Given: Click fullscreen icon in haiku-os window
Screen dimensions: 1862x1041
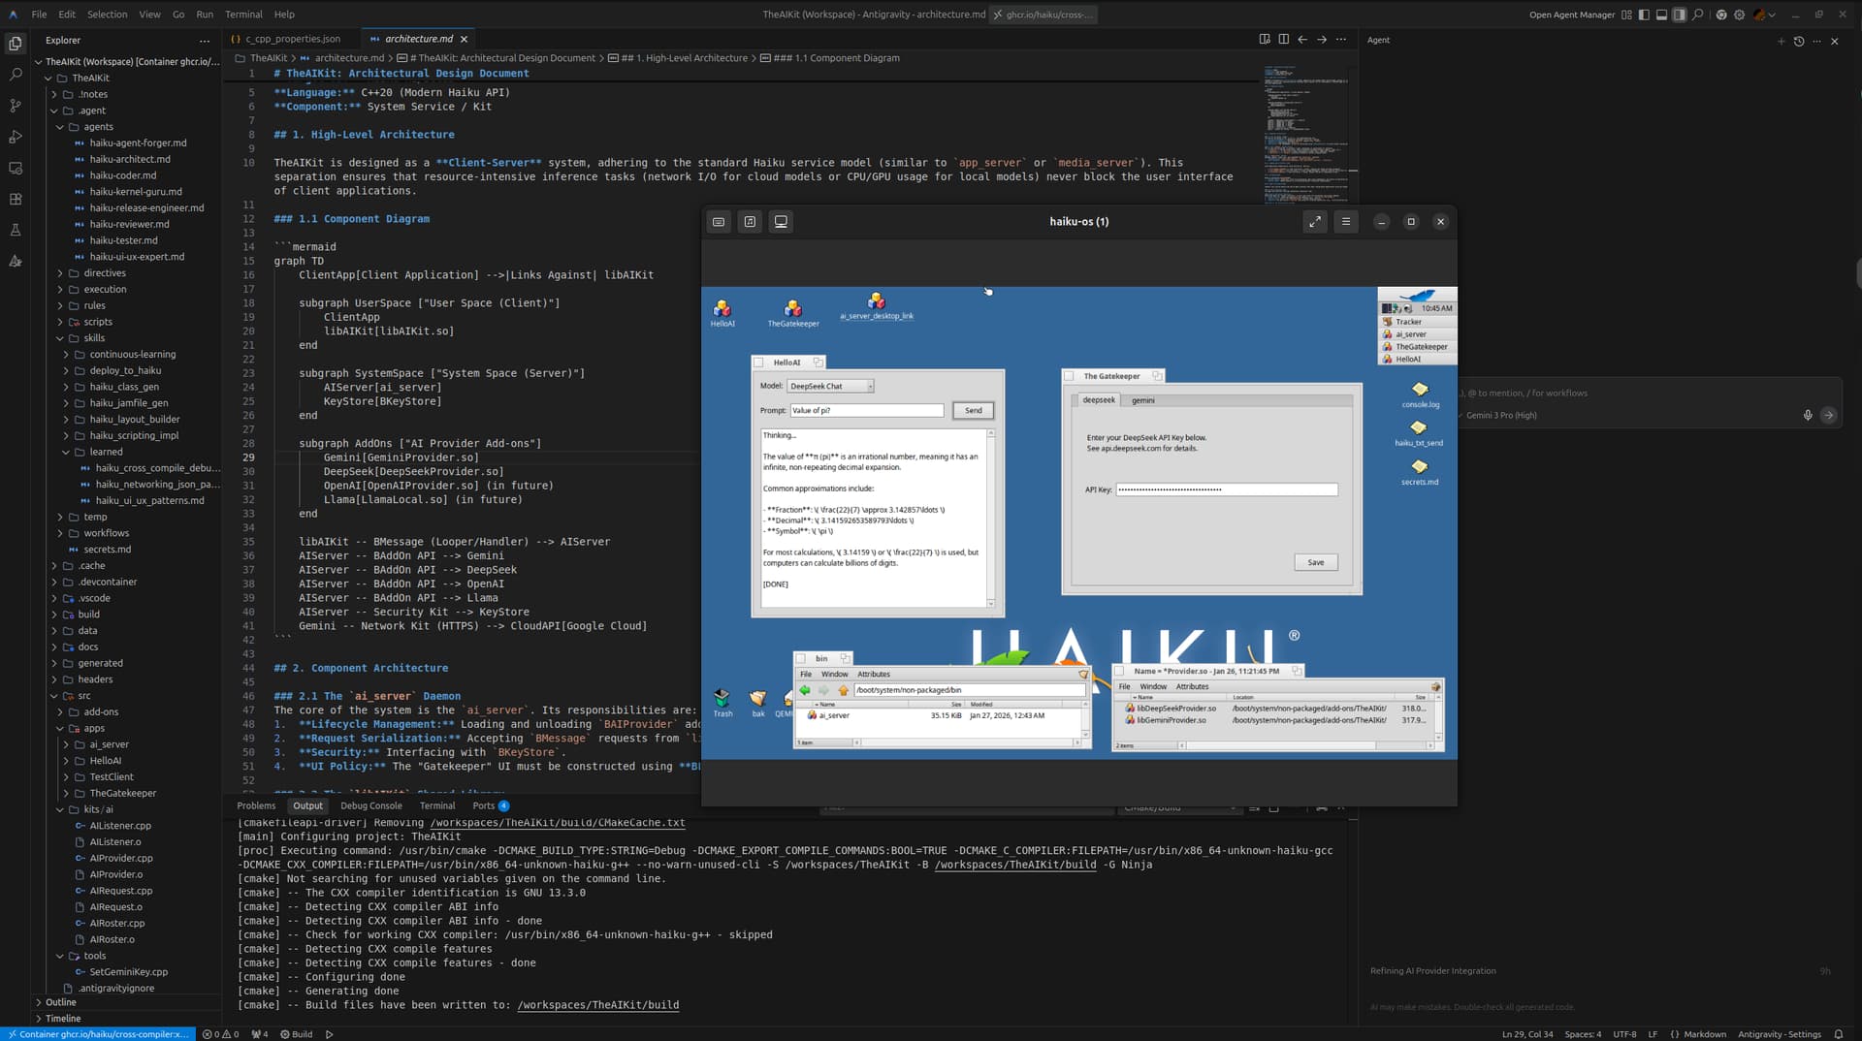Looking at the screenshot, I should click(x=1314, y=222).
